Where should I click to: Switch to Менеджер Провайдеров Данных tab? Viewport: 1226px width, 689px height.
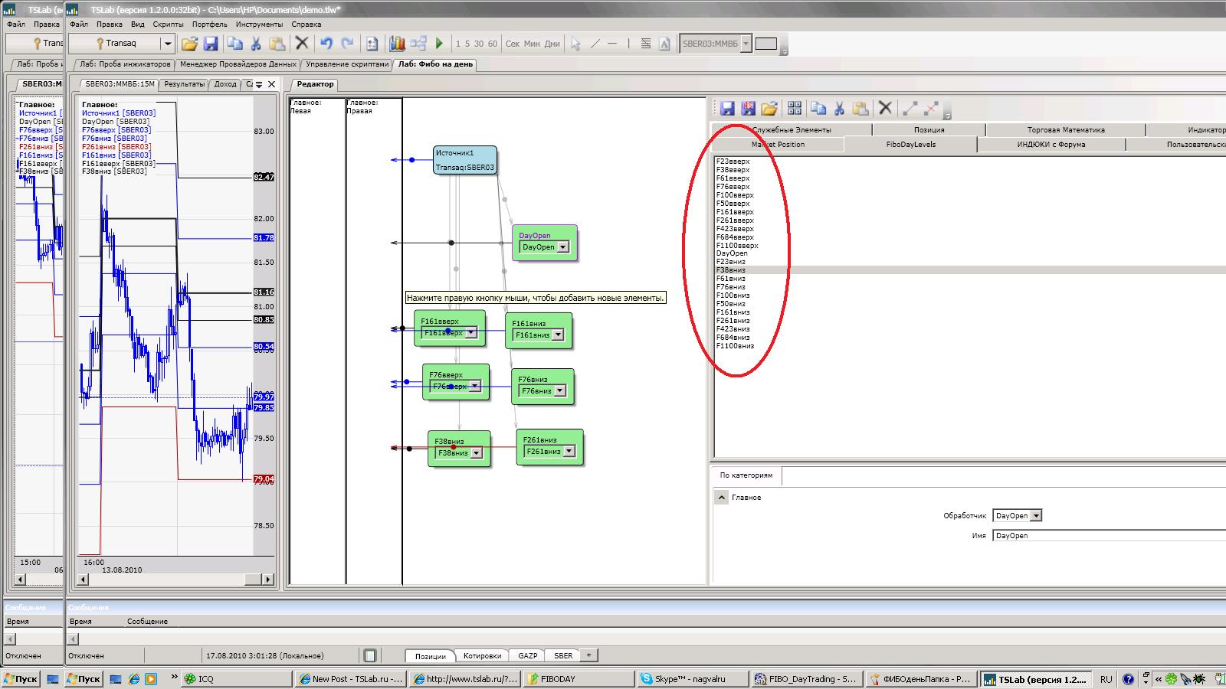coord(238,64)
